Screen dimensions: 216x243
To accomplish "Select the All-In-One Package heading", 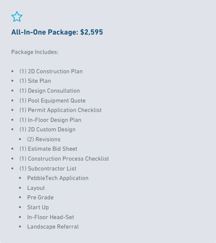I will (57, 32).
